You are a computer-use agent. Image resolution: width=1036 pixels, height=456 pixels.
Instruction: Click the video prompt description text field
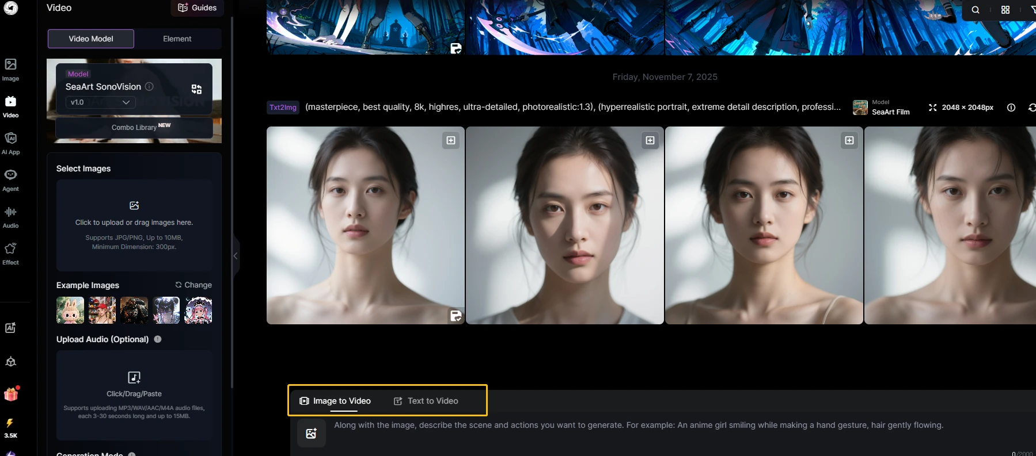(638, 426)
